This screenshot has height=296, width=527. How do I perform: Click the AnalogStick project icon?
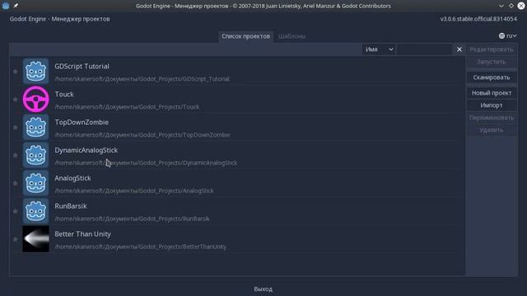35,183
